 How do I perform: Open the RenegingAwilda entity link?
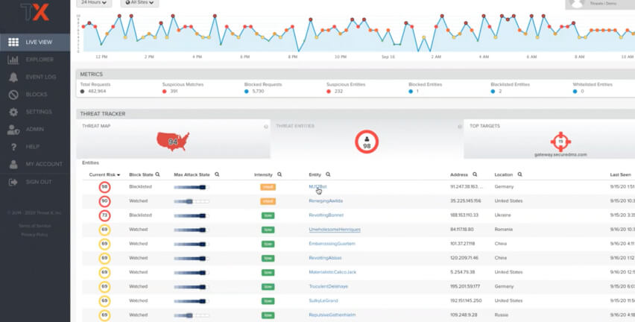pyautogui.click(x=326, y=201)
